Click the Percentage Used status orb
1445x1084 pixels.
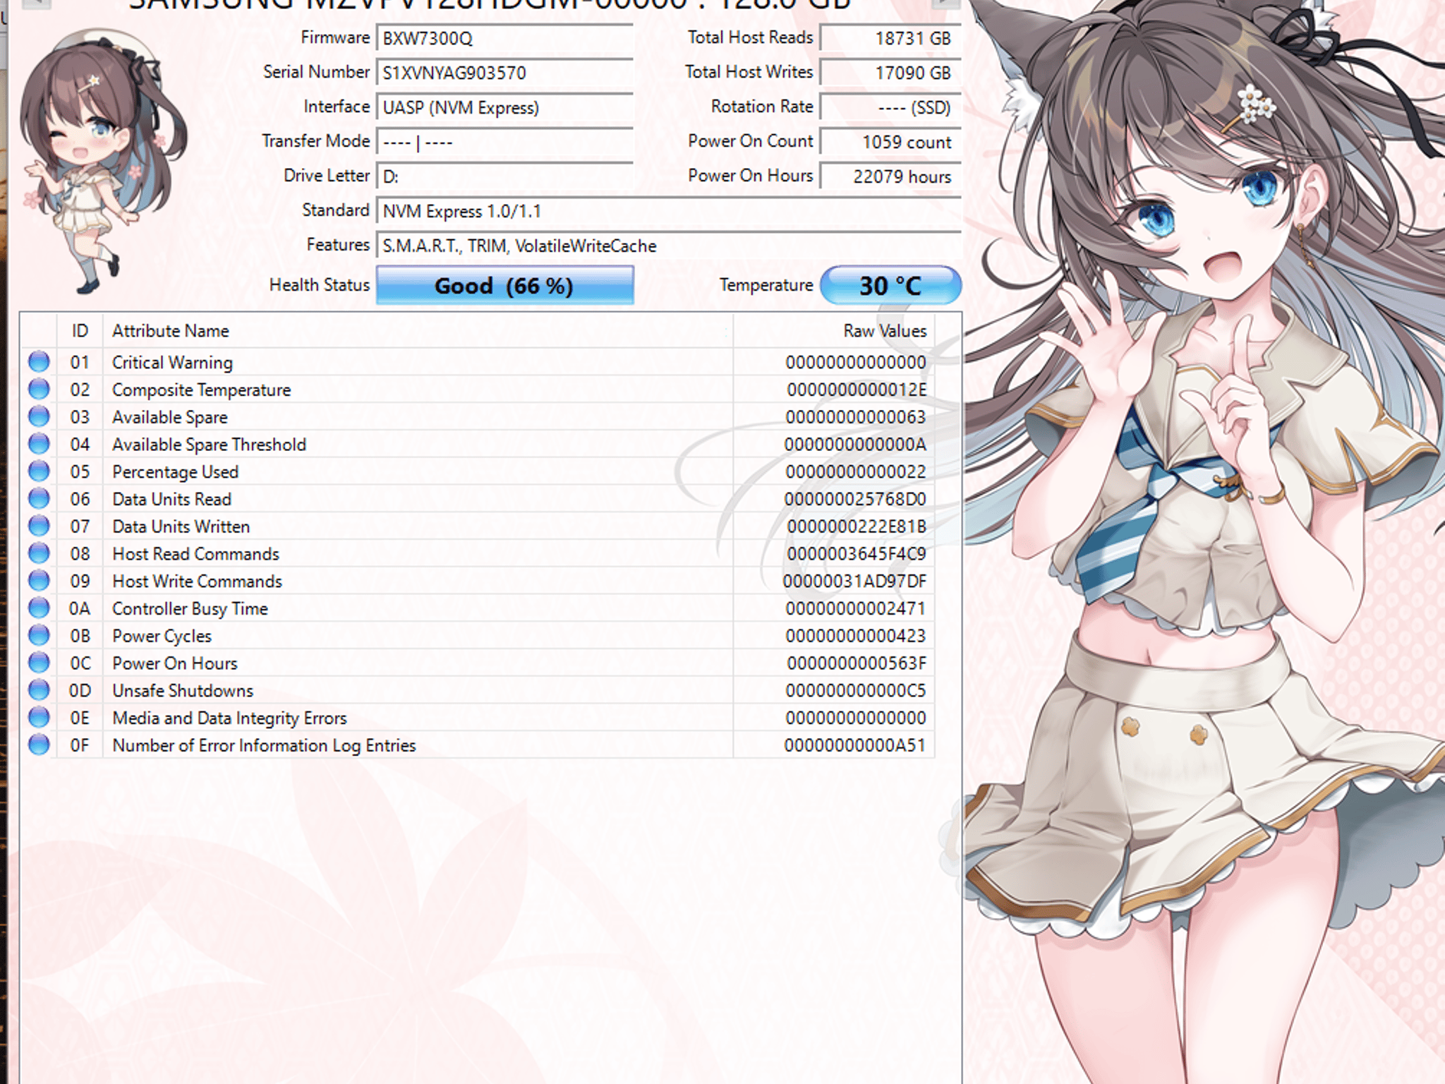(39, 471)
